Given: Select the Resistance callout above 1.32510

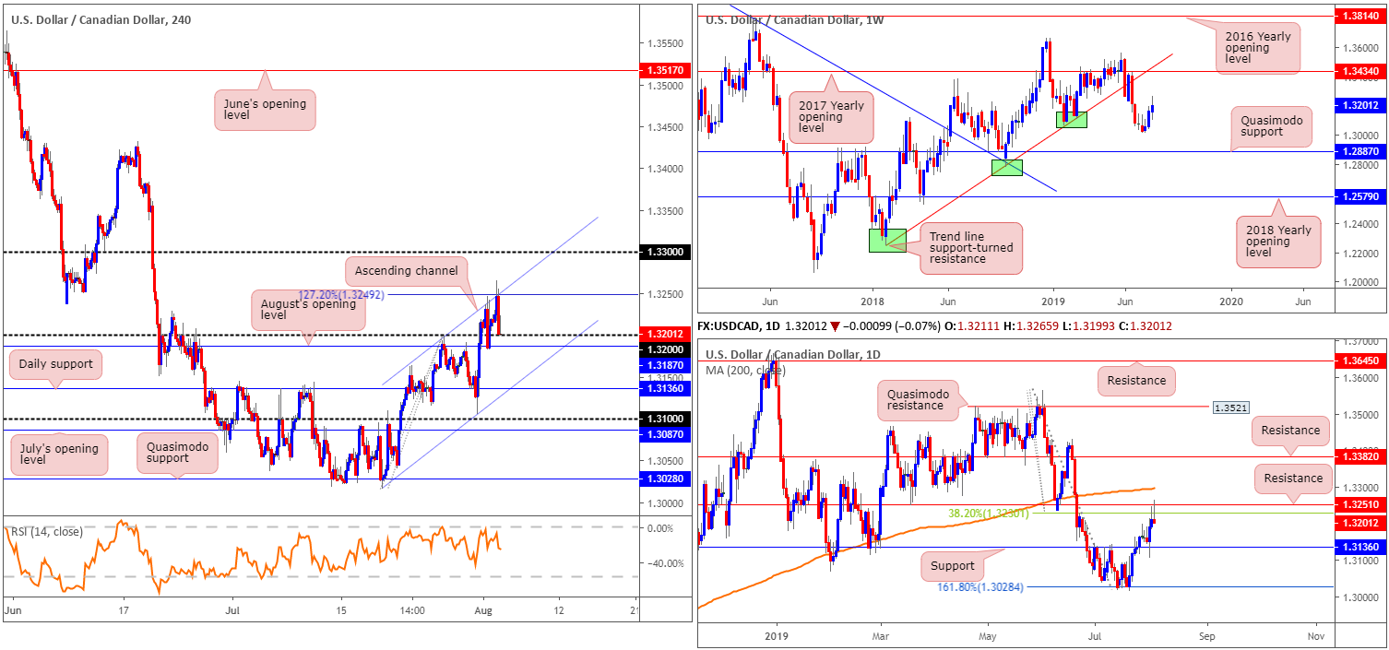Looking at the screenshot, I should click(x=1293, y=478).
